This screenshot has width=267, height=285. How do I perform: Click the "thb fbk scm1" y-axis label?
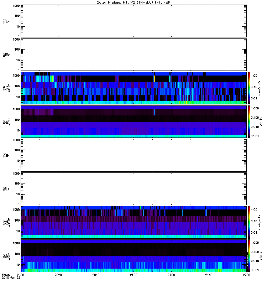tap(7, 121)
